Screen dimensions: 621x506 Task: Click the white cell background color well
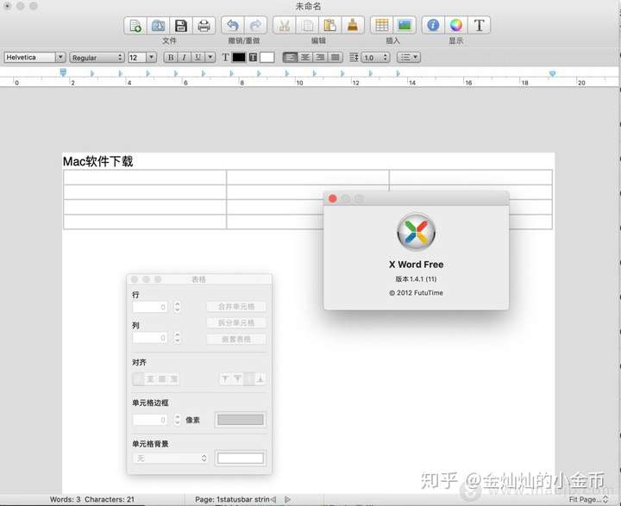241,458
